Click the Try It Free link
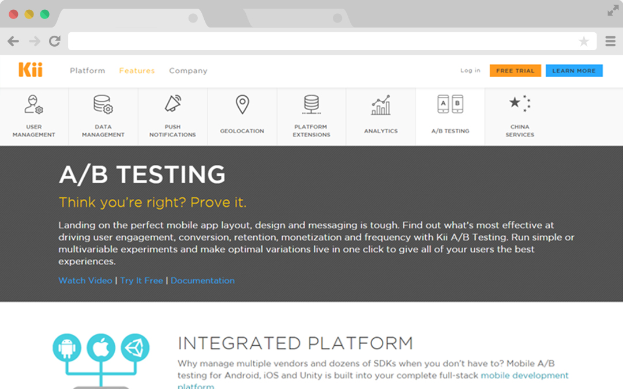This screenshot has height=389, width=623. coord(141,280)
